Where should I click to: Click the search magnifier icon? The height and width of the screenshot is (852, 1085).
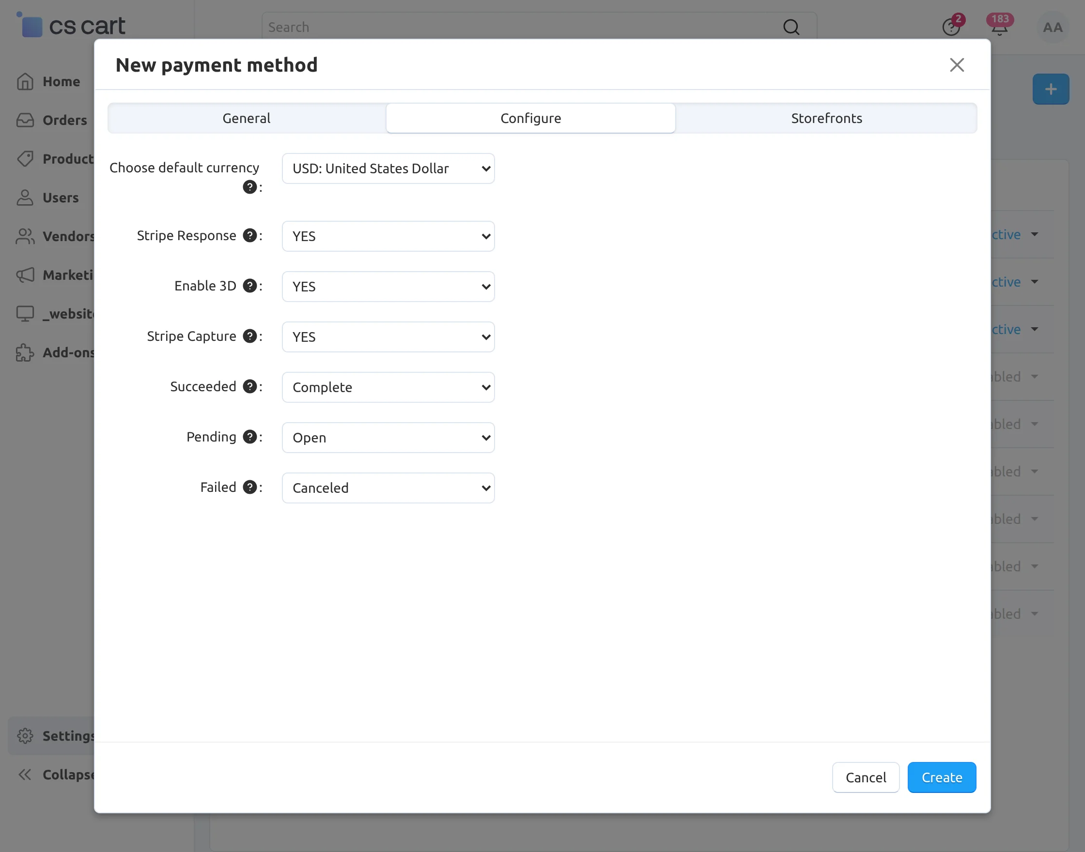click(x=791, y=27)
